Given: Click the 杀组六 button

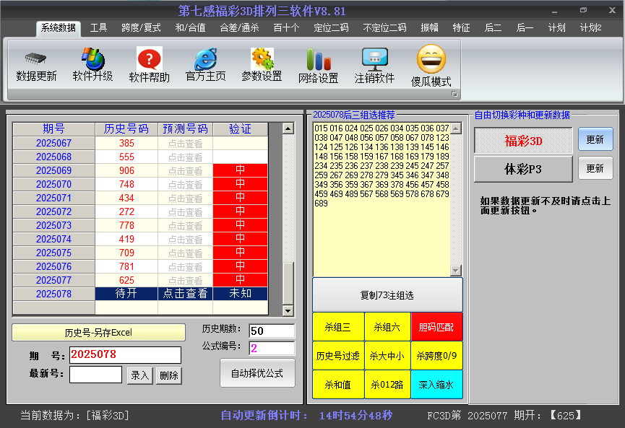Looking at the screenshot, I should [x=387, y=327].
